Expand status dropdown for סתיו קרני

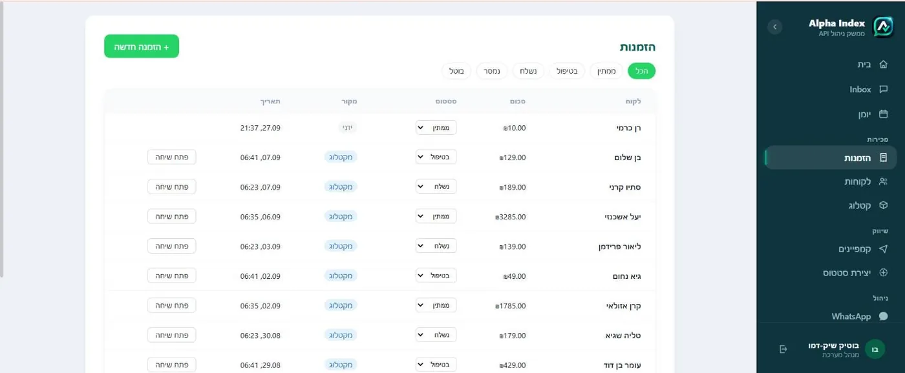(436, 187)
